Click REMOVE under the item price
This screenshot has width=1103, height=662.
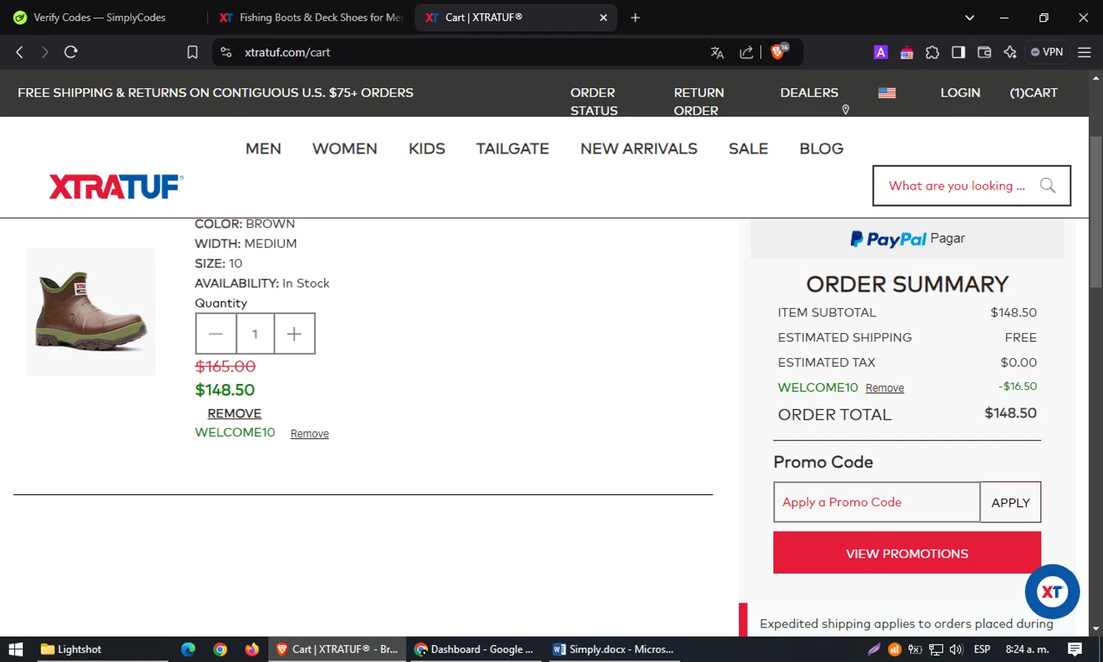click(235, 413)
